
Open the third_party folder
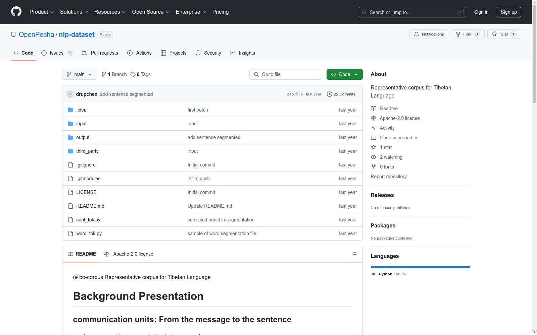(x=87, y=151)
